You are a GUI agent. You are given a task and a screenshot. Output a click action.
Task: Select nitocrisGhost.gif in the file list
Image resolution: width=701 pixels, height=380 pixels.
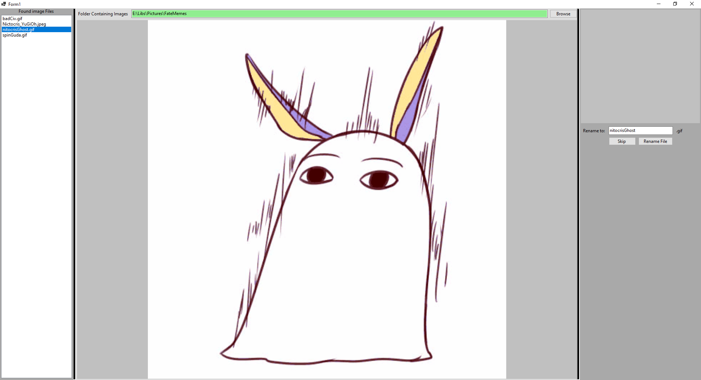point(37,30)
